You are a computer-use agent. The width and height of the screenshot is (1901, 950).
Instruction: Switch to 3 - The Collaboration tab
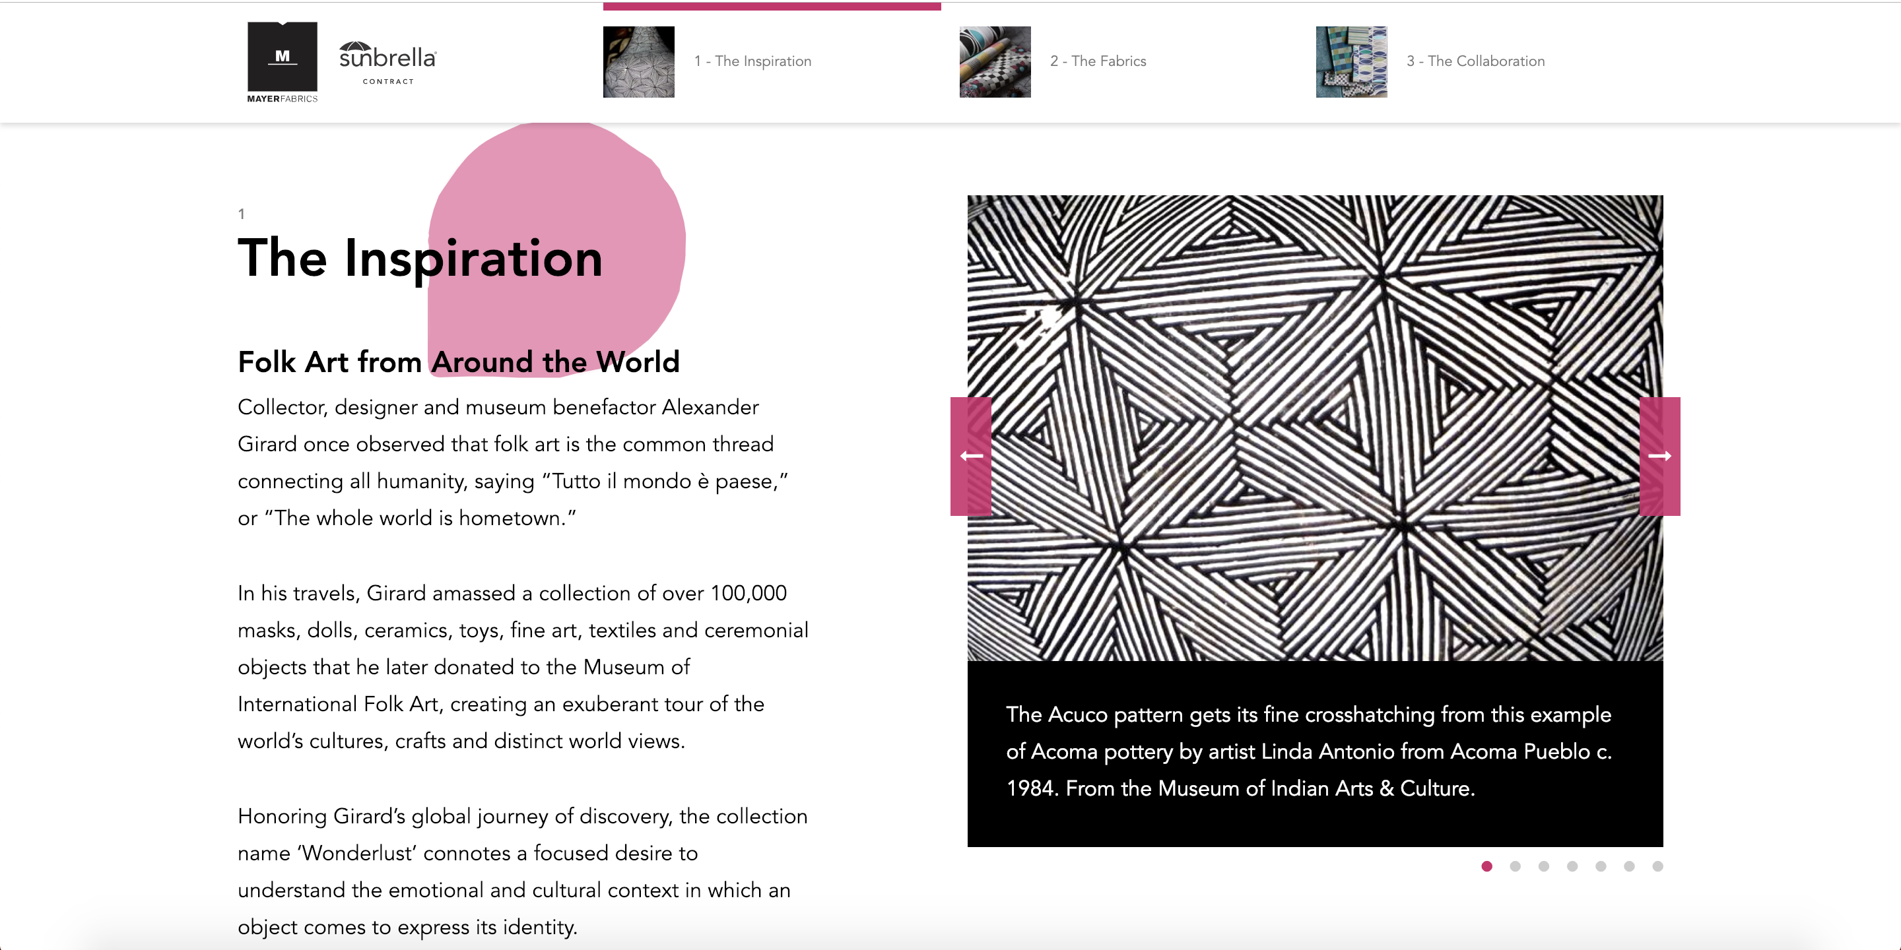coord(1475,61)
